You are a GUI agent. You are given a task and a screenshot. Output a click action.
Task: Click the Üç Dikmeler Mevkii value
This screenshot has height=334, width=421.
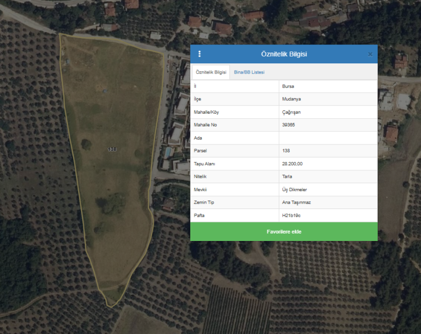294,189
